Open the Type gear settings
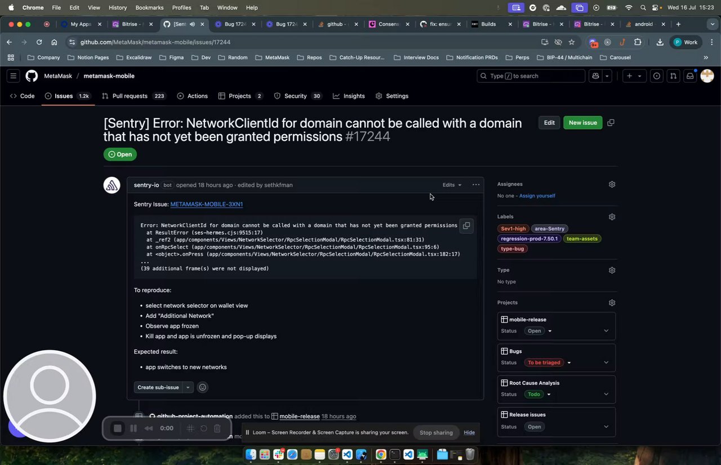Screen dimensions: 721x465 point(612,270)
